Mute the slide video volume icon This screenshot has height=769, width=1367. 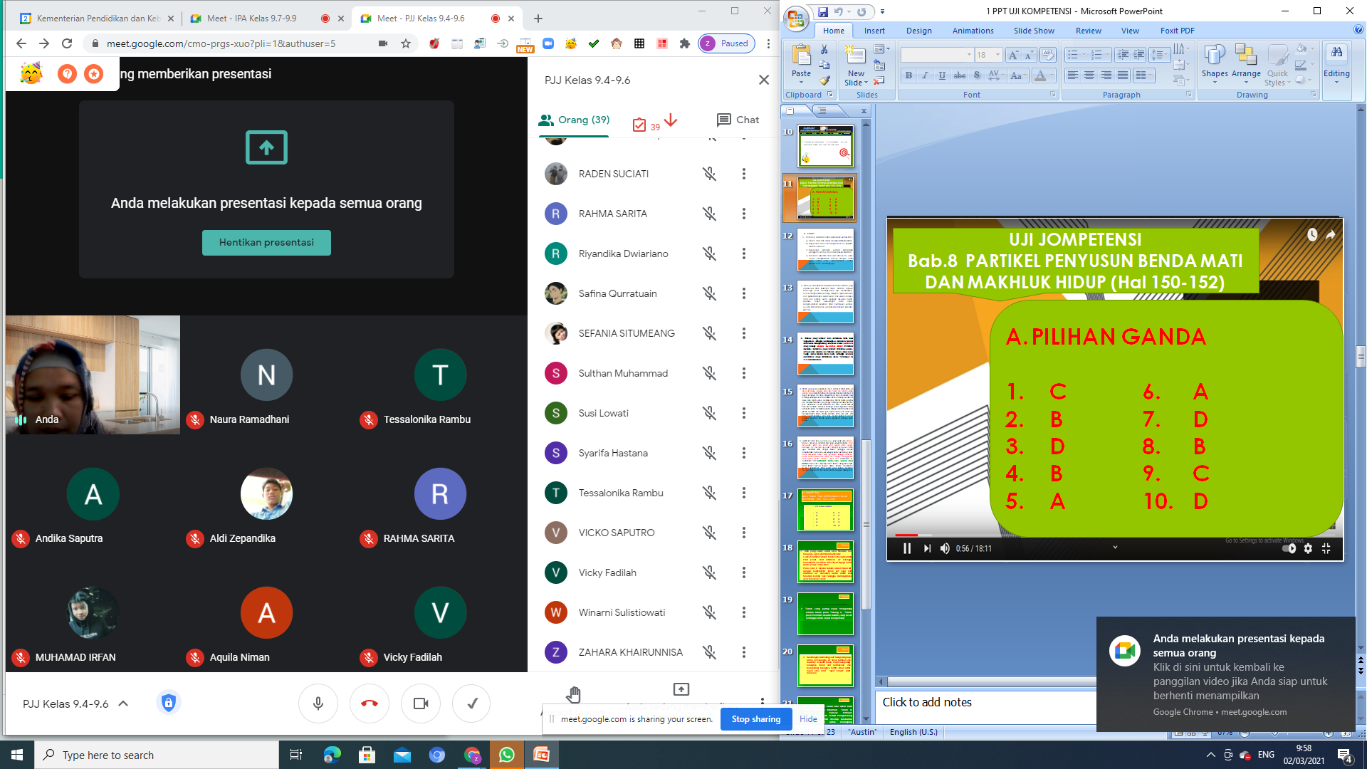pos(945,548)
